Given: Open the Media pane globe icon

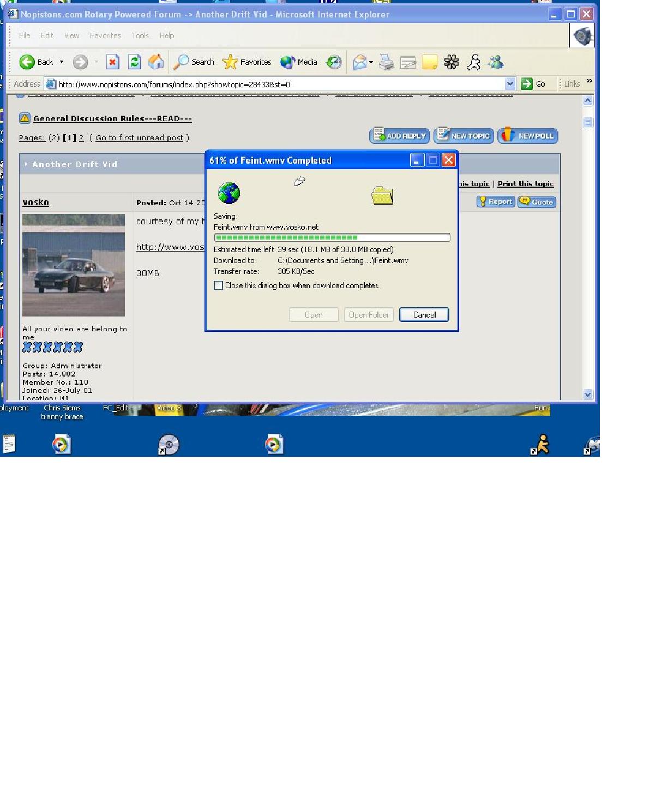Looking at the screenshot, I should [x=298, y=62].
